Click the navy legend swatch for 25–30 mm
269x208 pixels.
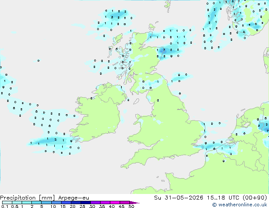point(86,202)
